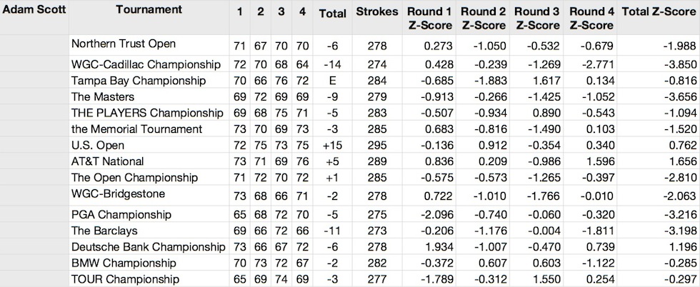Click the WGC-Cadillac Championship row name
The height and width of the screenshot is (287, 700).
[146, 65]
